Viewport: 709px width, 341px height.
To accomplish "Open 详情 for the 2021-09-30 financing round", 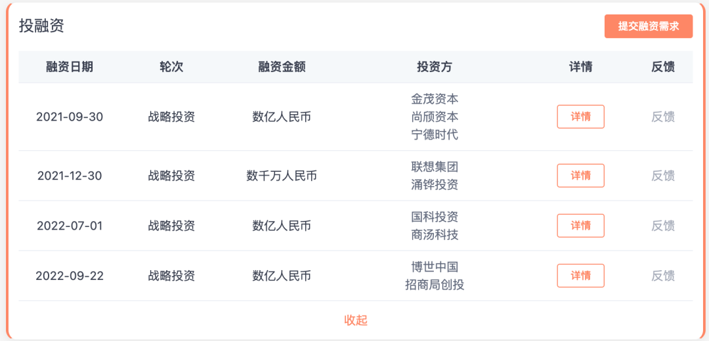I will pyautogui.click(x=580, y=117).
